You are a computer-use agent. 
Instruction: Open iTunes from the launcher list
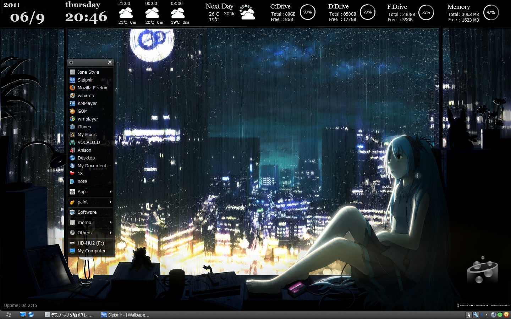coord(90,127)
